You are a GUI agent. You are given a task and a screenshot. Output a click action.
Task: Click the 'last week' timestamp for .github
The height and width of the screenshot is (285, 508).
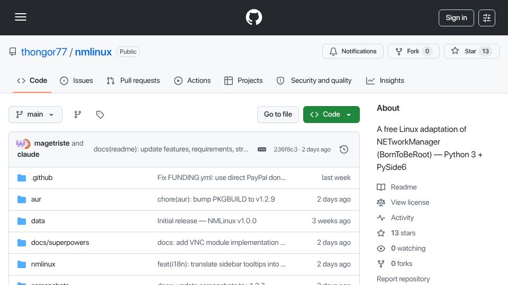tap(336, 178)
